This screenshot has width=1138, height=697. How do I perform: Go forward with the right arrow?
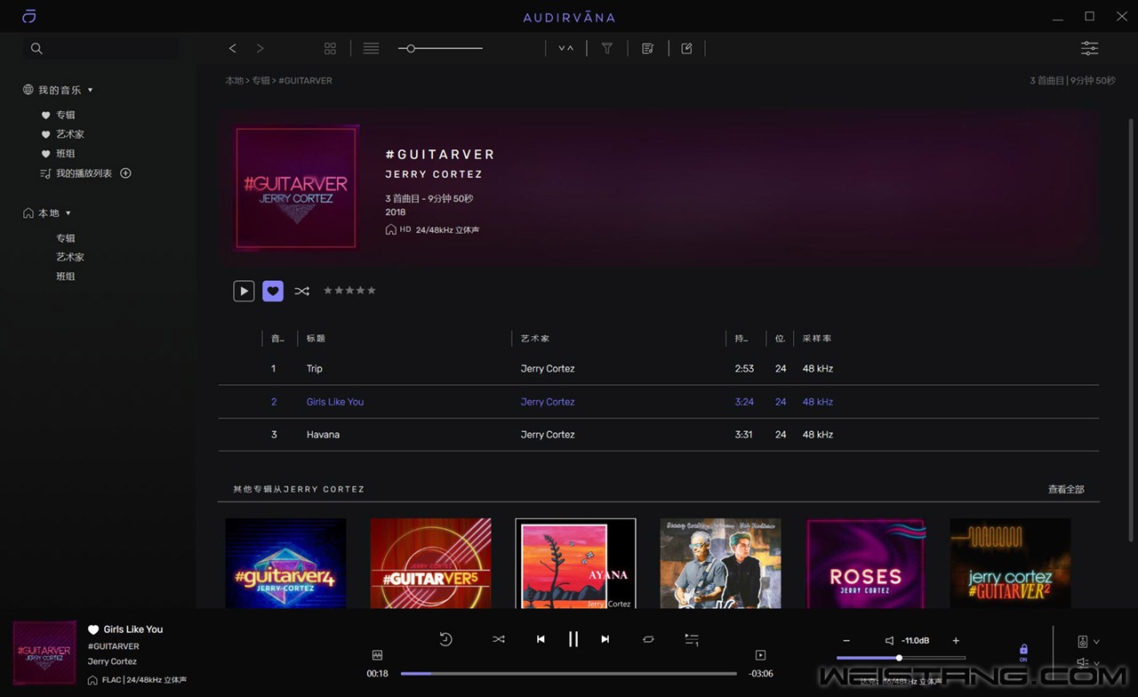pyautogui.click(x=260, y=49)
